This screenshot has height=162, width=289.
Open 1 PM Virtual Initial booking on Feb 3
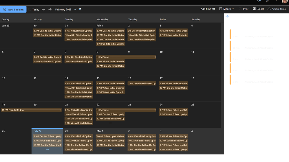(x=173, y=35)
